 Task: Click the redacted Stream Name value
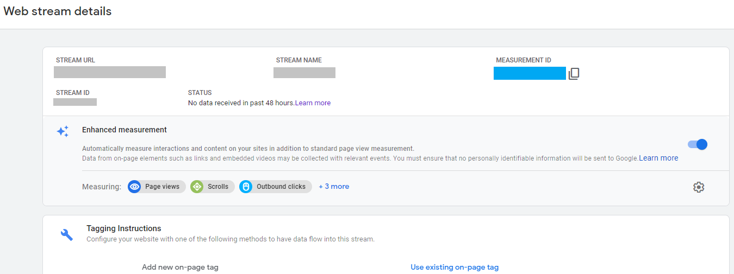(x=304, y=73)
